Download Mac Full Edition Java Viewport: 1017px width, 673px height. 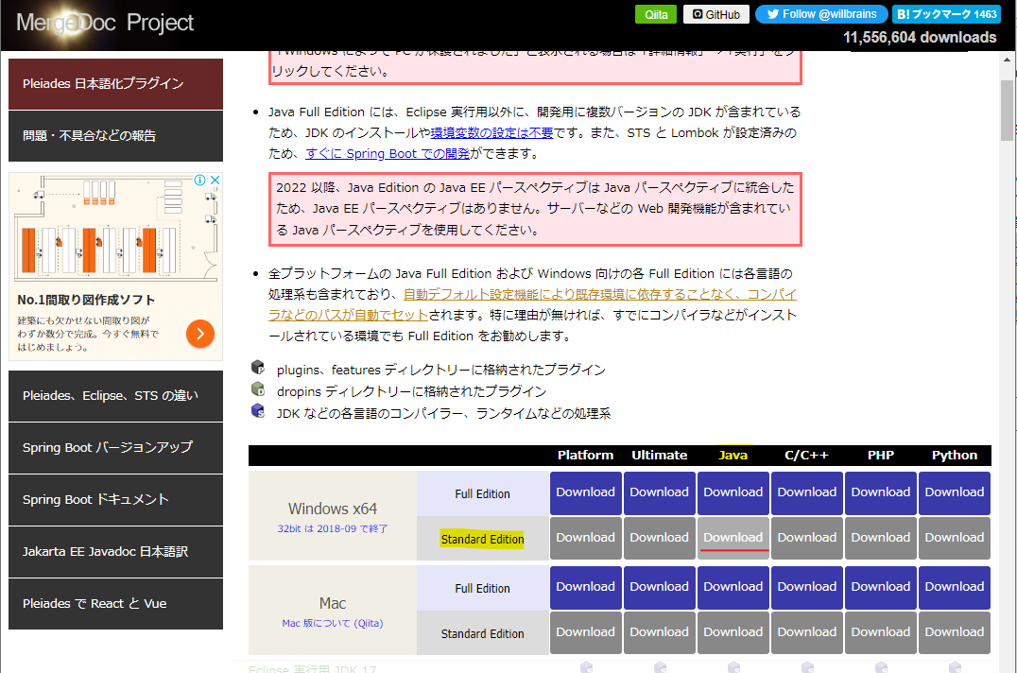(x=733, y=587)
